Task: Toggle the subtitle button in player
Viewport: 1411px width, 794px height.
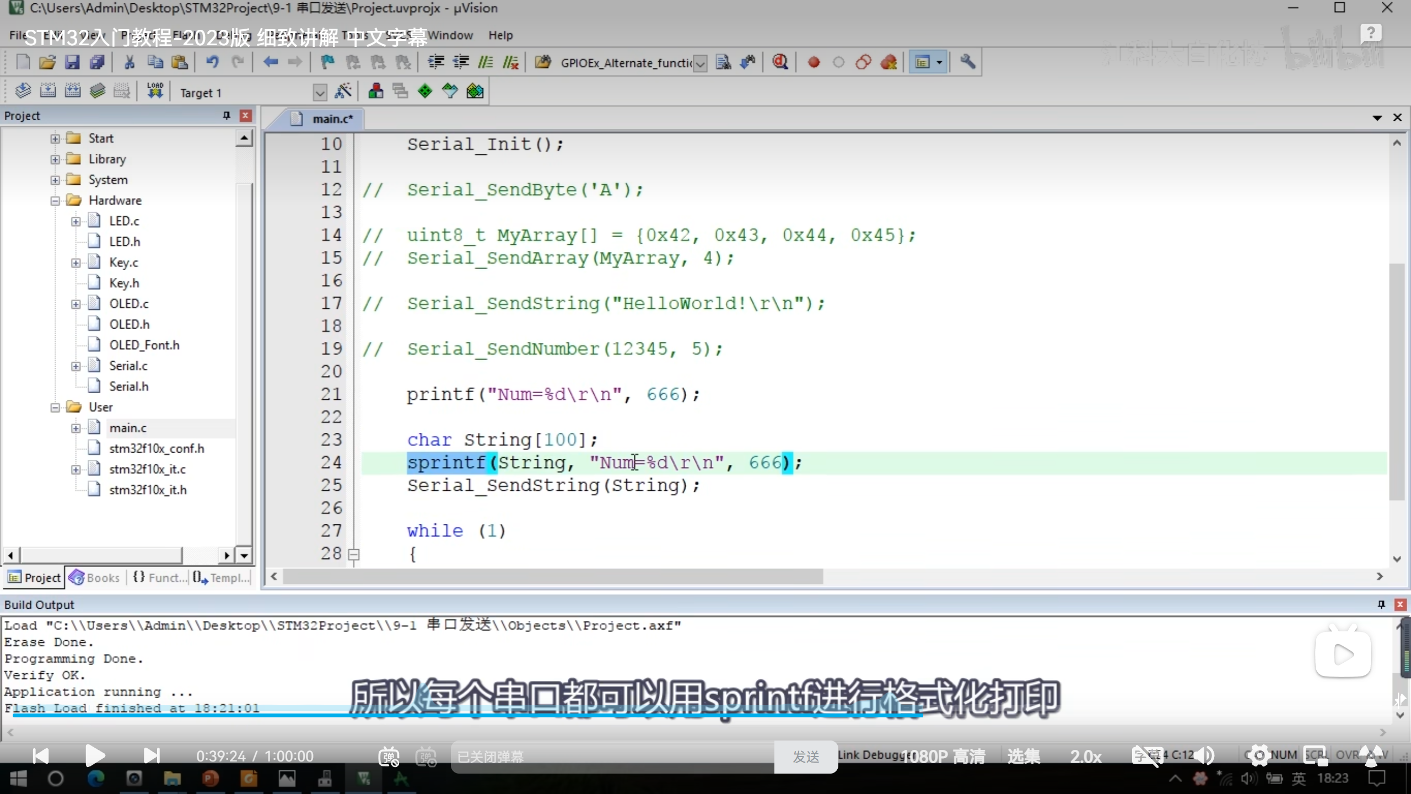Action: pyautogui.click(x=1146, y=756)
